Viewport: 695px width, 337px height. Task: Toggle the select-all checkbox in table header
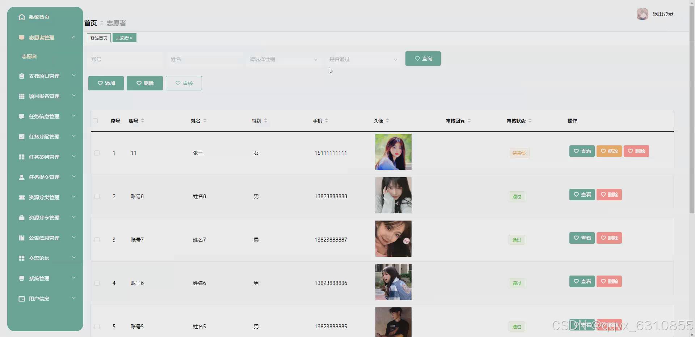[x=95, y=121]
